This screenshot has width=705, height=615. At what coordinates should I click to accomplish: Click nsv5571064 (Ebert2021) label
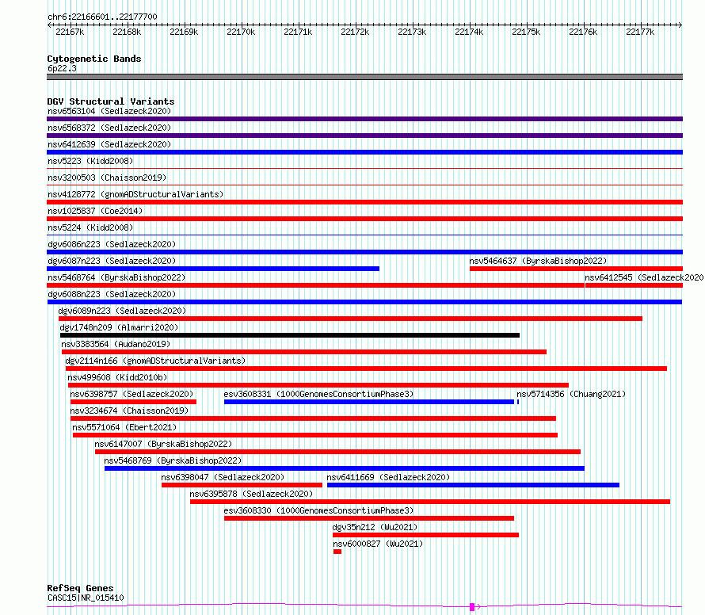click(x=124, y=427)
